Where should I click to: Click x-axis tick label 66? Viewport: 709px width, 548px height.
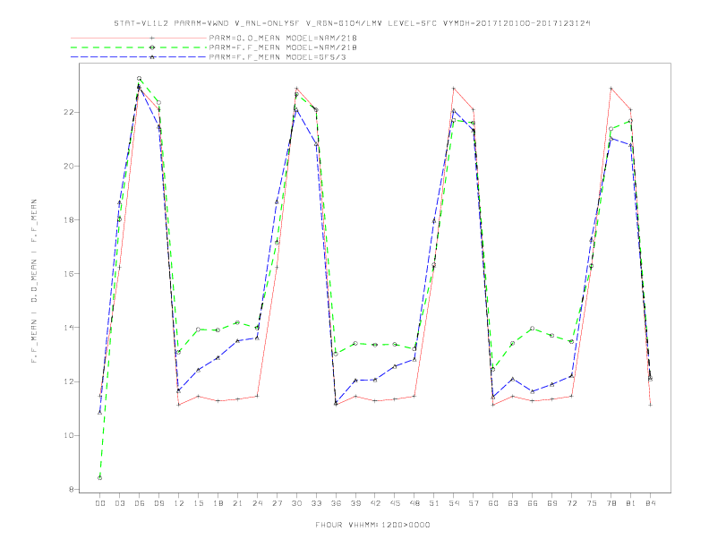[533, 503]
